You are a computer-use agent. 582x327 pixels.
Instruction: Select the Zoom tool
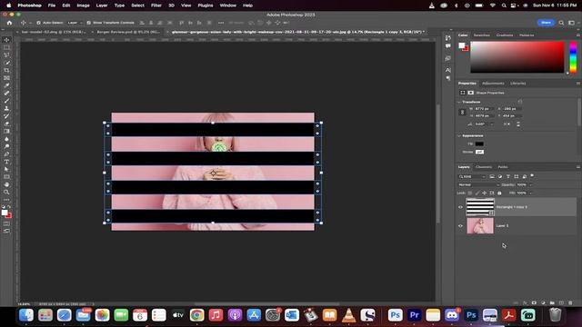tap(6, 192)
